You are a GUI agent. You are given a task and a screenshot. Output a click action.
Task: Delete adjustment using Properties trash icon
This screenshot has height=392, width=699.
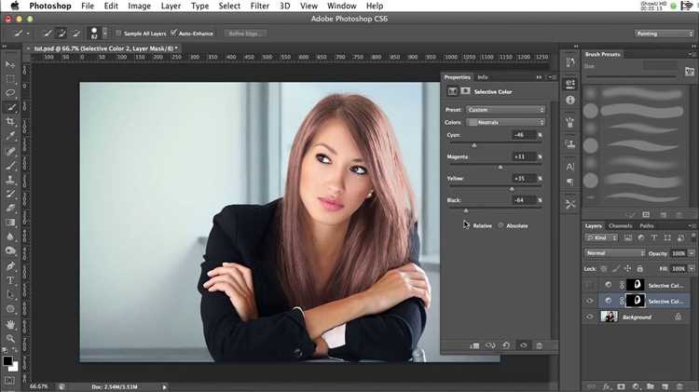click(540, 345)
